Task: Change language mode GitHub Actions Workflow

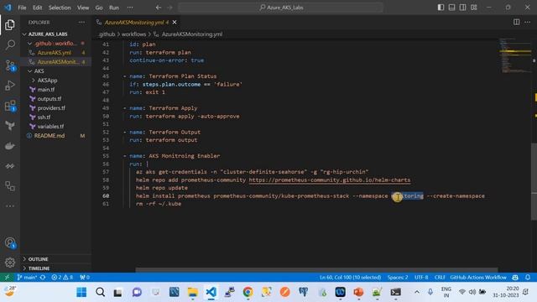Action: [x=478, y=277]
